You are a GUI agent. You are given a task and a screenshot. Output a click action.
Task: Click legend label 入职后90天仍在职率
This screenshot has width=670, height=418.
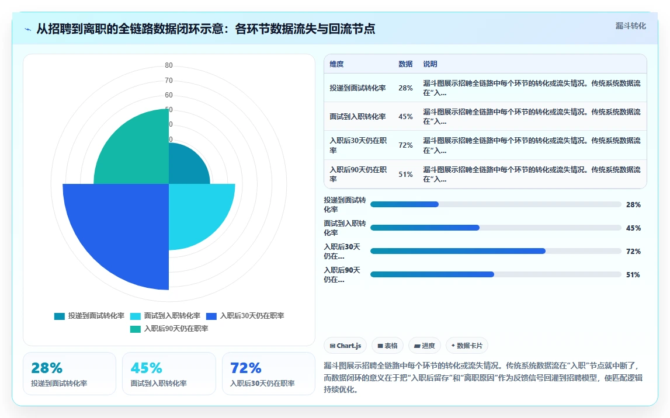[176, 328]
